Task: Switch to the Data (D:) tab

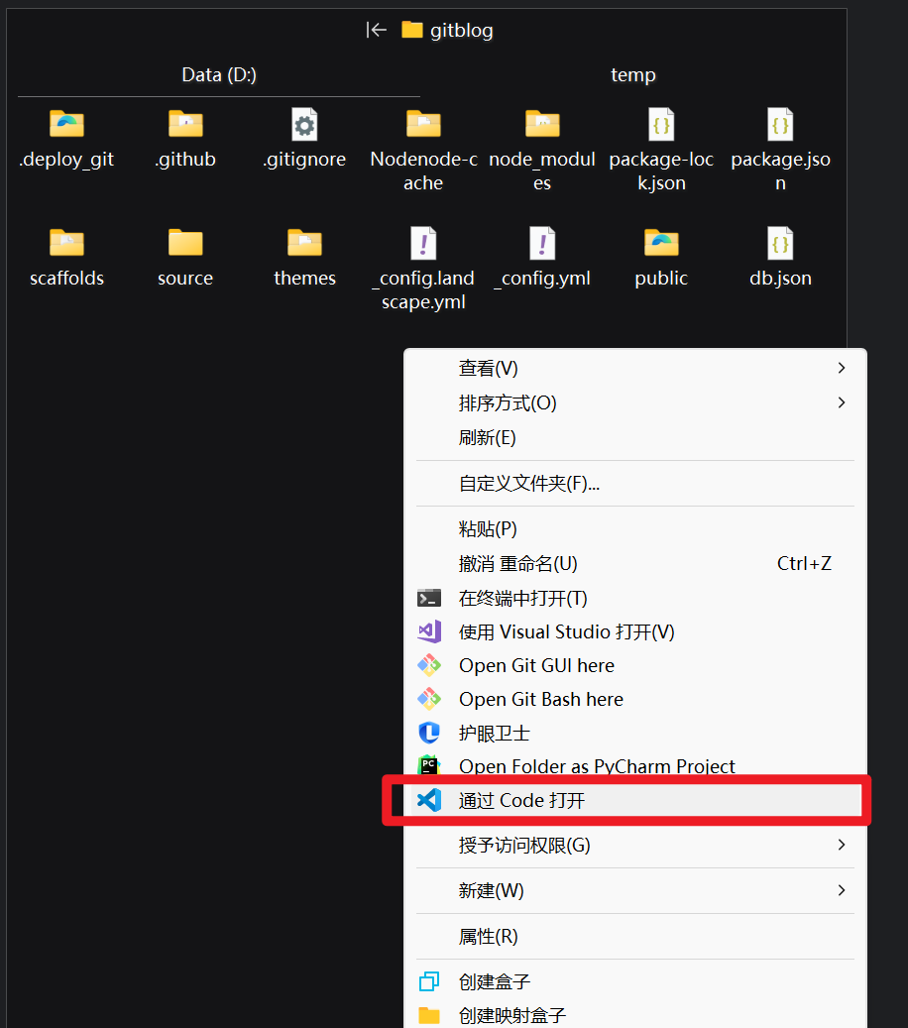Action: click(x=219, y=75)
